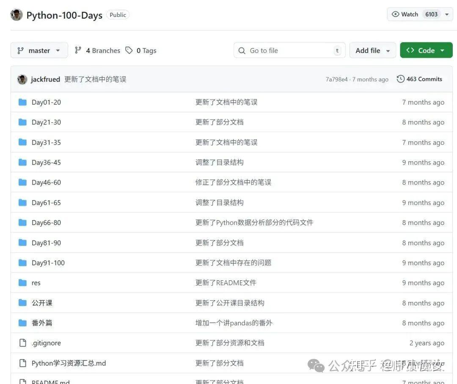Click the Public label badge

pos(118,14)
